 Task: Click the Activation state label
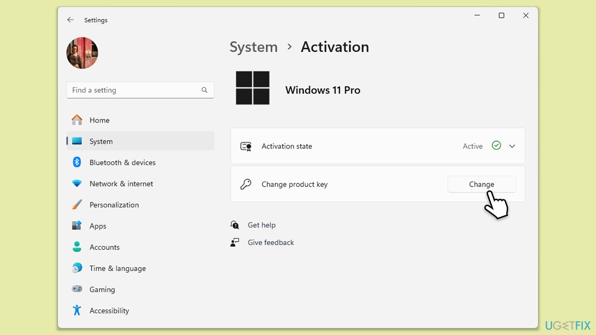[x=287, y=146]
